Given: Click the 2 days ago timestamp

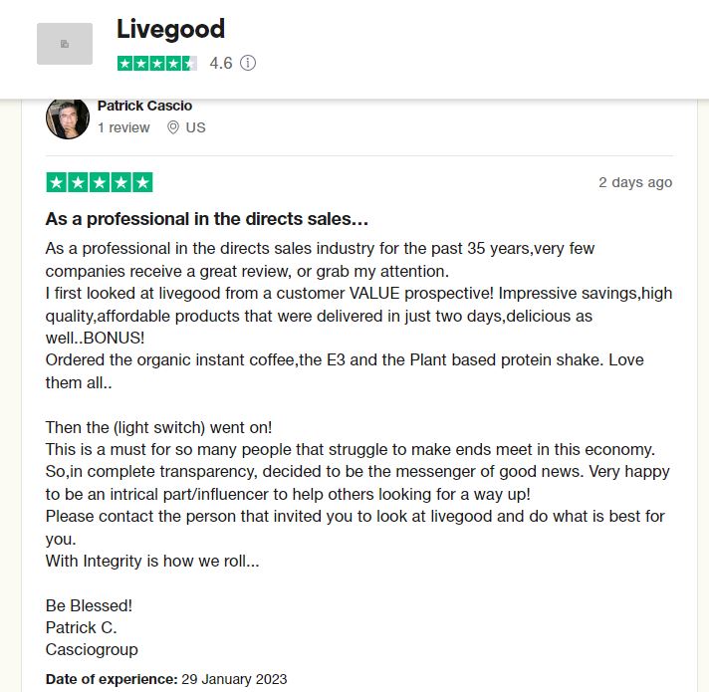Looking at the screenshot, I should pos(635,182).
